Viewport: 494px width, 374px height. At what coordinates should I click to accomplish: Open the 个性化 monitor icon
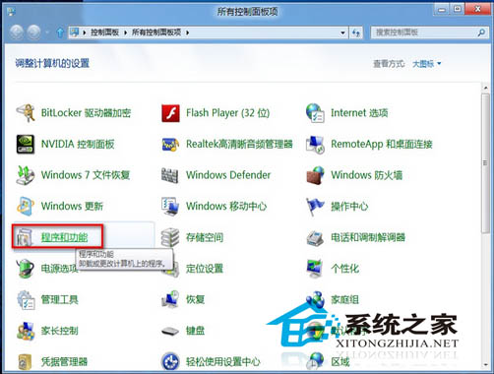click(315, 269)
